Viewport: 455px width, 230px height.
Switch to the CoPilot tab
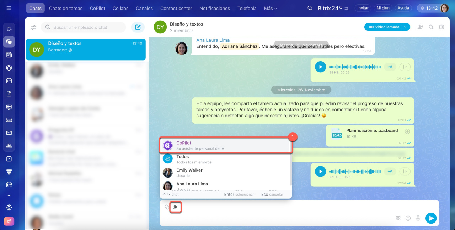click(x=97, y=8)
